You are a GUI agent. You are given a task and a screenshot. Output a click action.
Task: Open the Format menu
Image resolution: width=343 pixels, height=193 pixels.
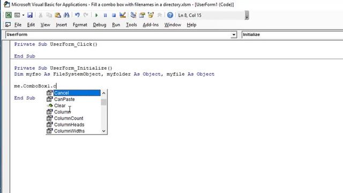coord(80,25)
